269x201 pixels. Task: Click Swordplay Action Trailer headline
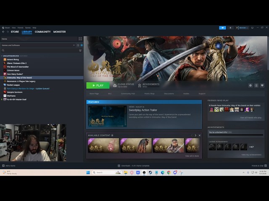143,110
